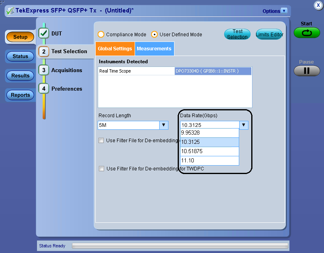
Task: Enable Use Filter File for De-embedding for TWDPC
Action: point(101,168)
